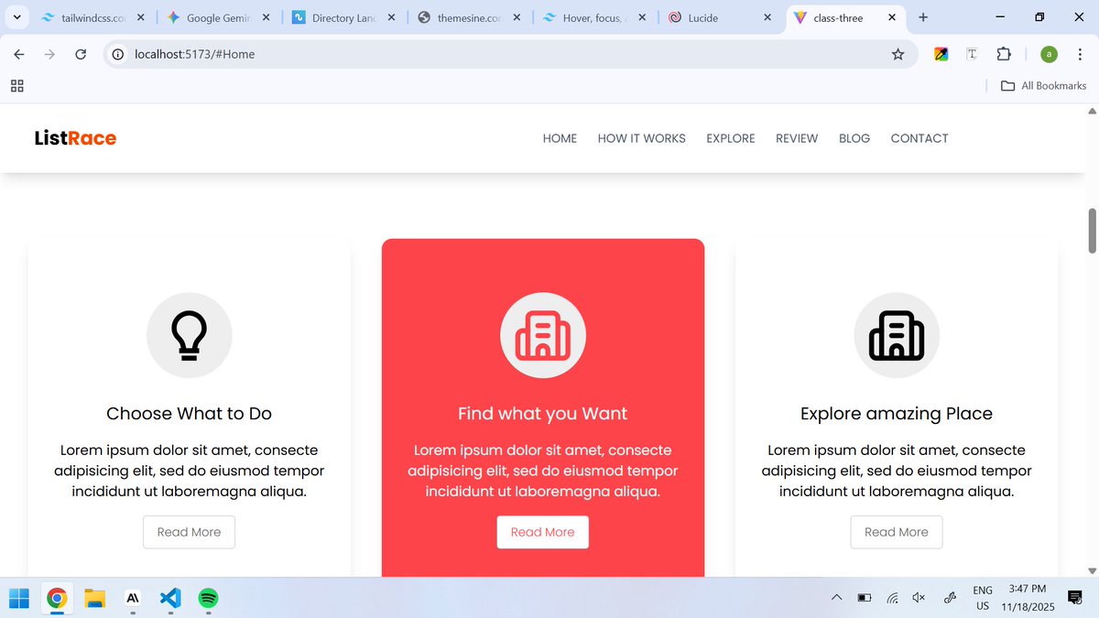The height and width of the screenshot is (618, 1099).
Task: Click the ListRace logo
Action: click(x=75, y=138)
